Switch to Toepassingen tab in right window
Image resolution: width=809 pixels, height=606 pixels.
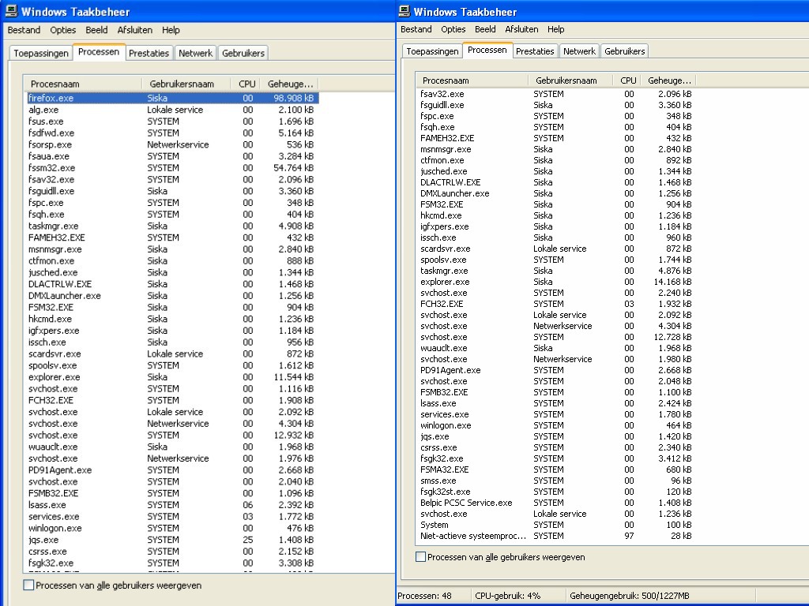432,51
